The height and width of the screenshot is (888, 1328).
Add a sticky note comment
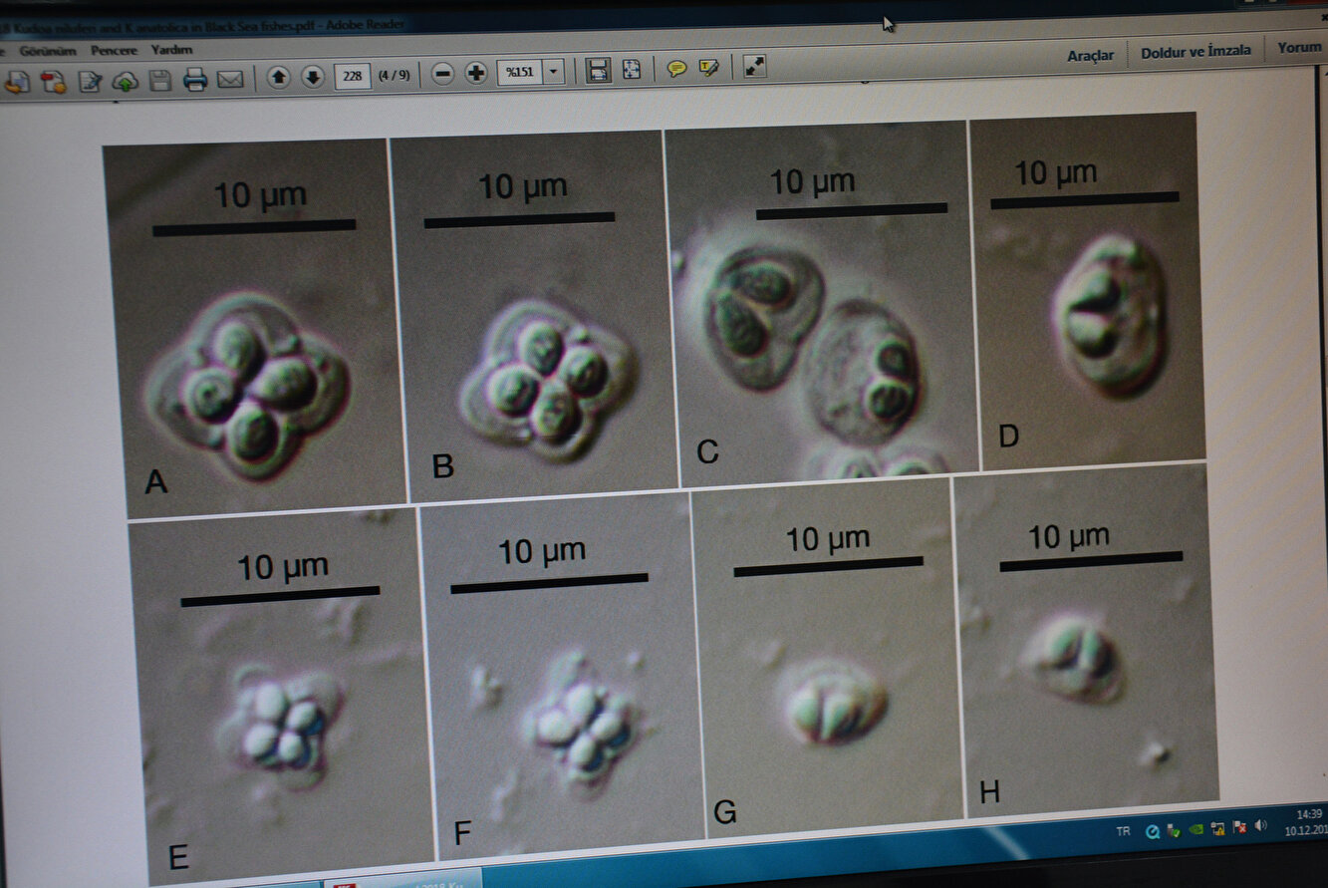click(x=676, y=69)
